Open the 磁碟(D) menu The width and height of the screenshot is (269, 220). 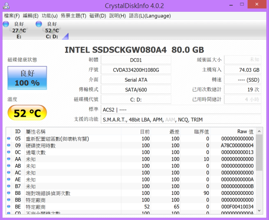pos(98,16)
